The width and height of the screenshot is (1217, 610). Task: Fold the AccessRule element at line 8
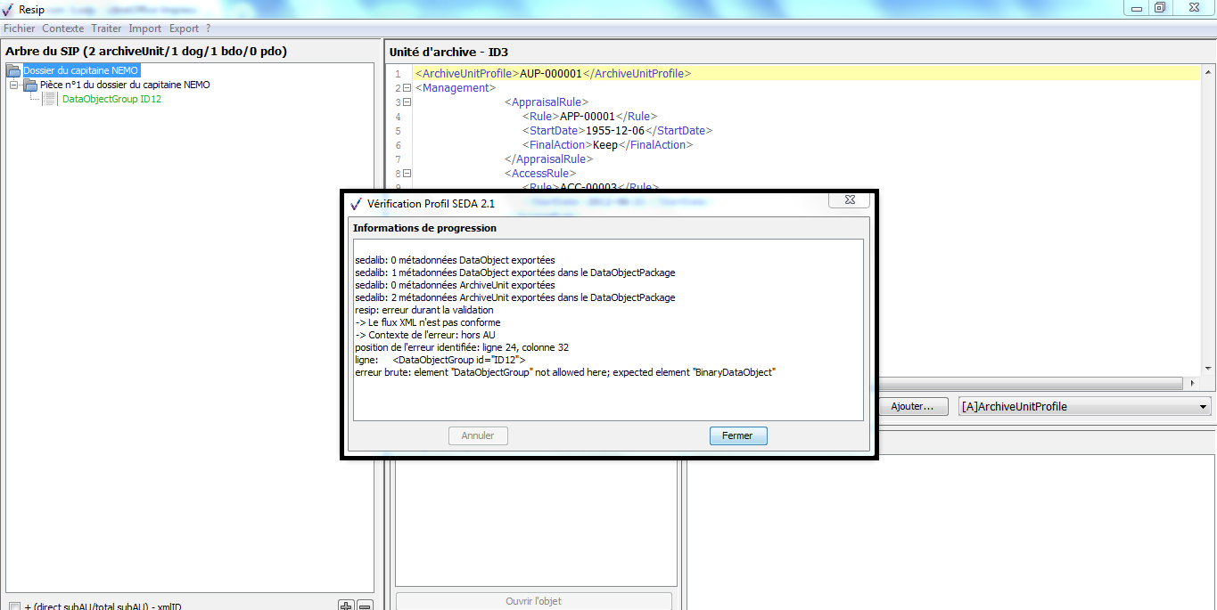407,174
